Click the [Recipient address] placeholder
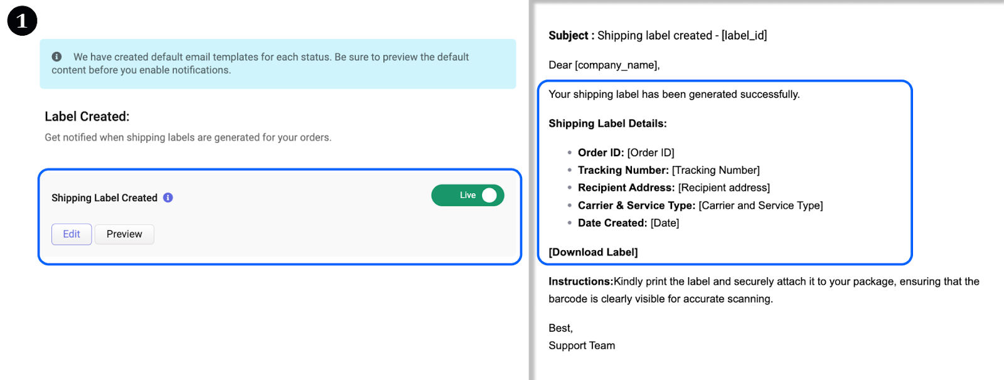This screenshot has height=380, width=1004. click(x=724, y=188)
